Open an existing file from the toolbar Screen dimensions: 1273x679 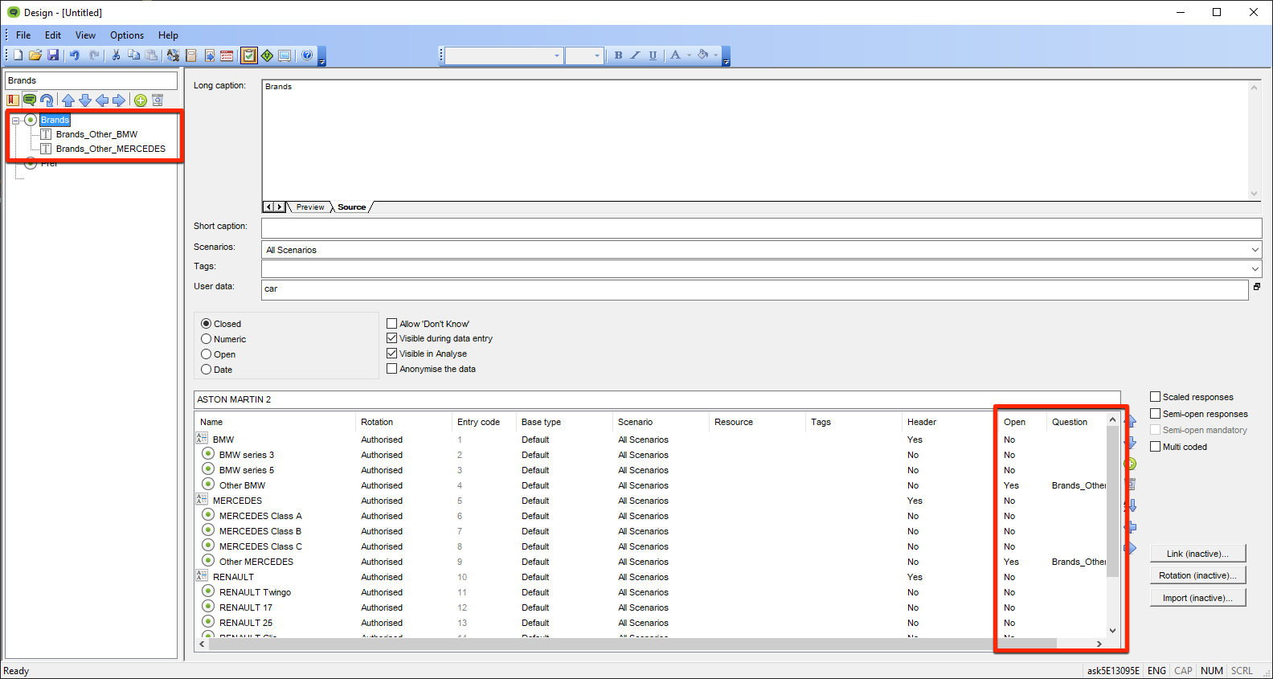[x=35, y=55]
